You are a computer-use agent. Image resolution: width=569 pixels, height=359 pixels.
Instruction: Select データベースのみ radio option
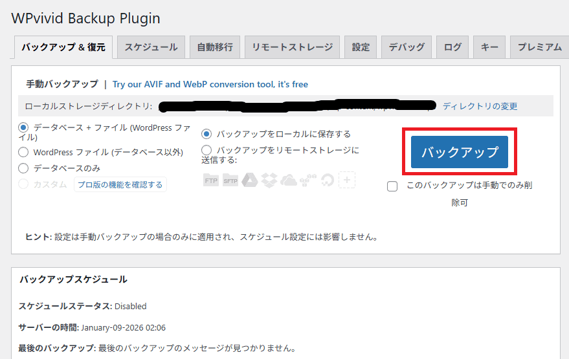[x=23, y=168]
